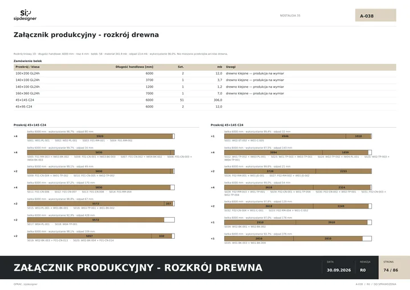
Task: Click the 4946 beam segment
Action: [x=285, y=136]
